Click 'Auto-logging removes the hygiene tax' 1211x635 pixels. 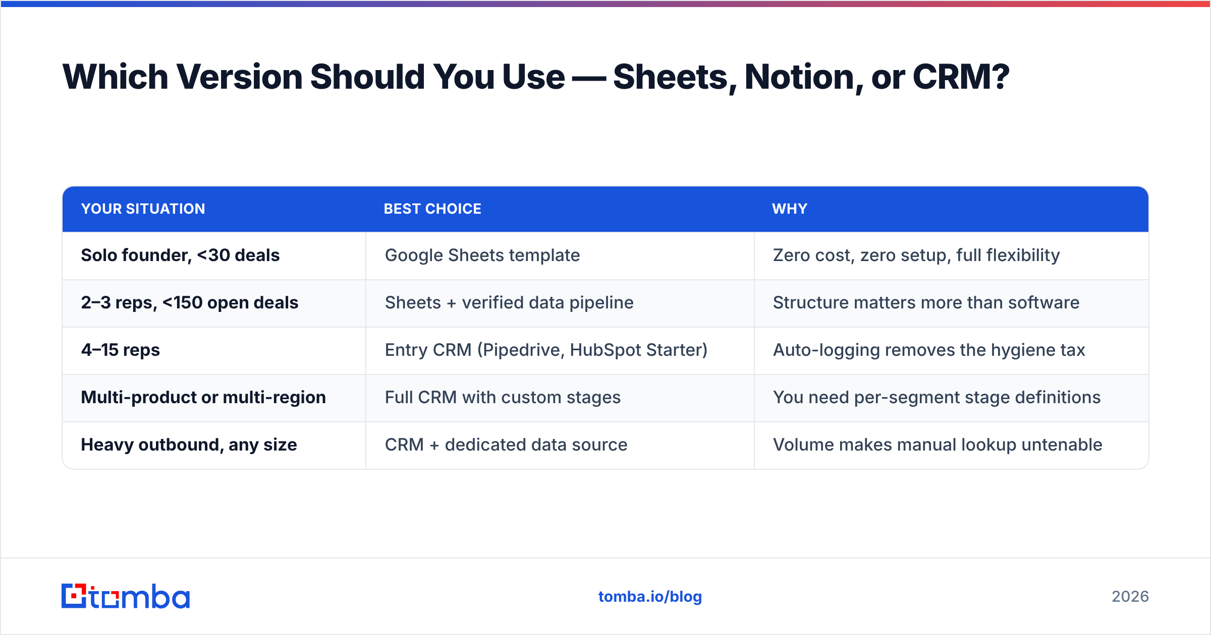coord(929,350)
